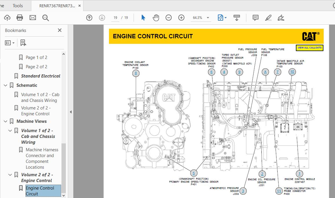The height and width of the screenshot is (198, 335).
Task: Click callout 5 crankshaft position sensor
Action: click(x=194, y=173)
